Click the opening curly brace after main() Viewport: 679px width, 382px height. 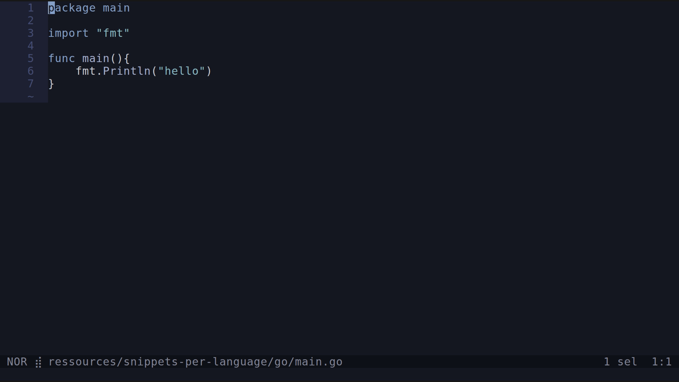[127, 58]
